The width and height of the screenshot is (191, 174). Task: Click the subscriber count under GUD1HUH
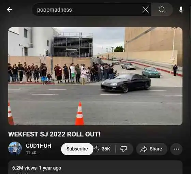click(x=32, y=153)
